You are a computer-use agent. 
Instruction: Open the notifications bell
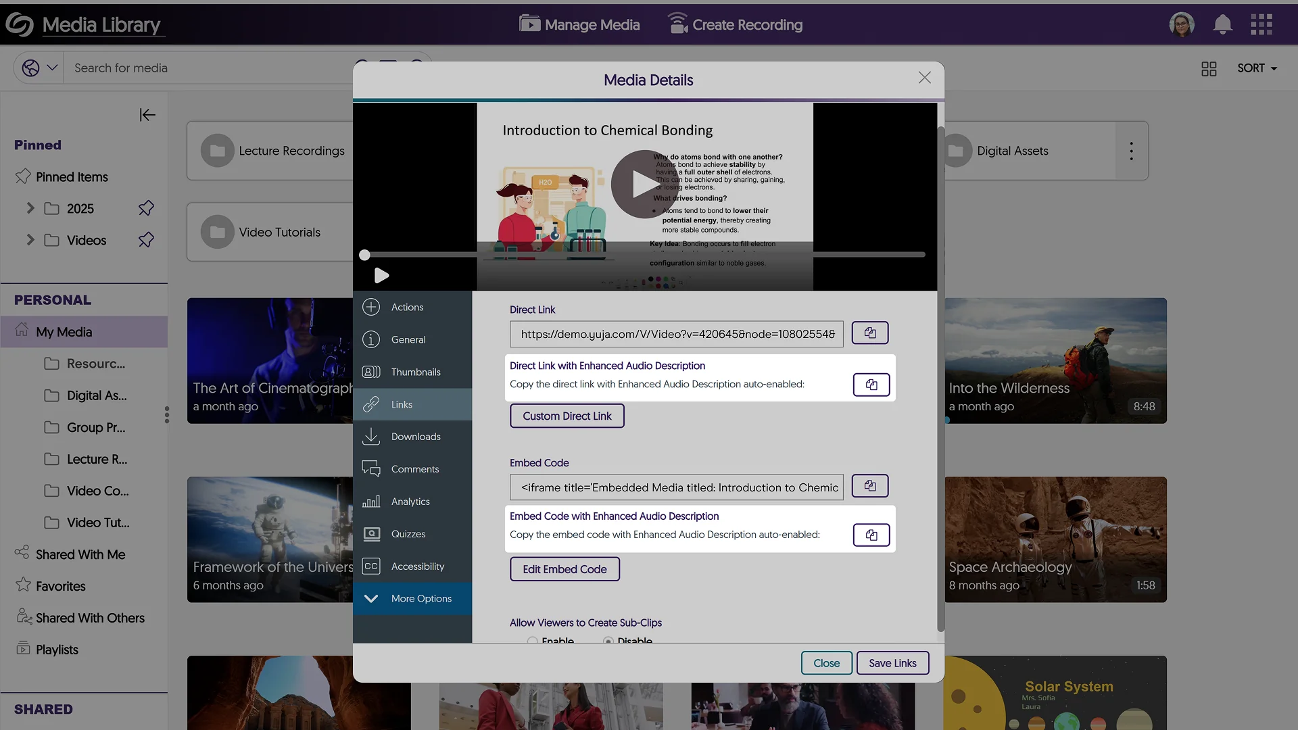tap(1222, 25)
